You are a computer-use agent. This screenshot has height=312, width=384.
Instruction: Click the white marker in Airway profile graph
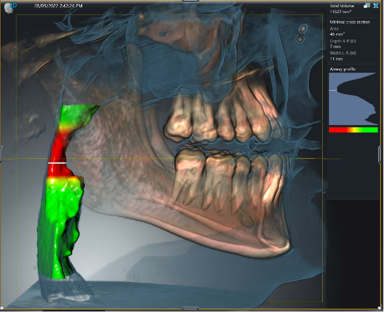tap(333, 90)
